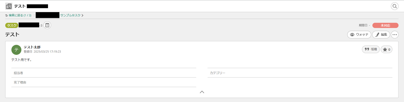The width and height of the screenshot is (404, 102).
Task: Click the テスト project name in header
Action: pyautogui.click(x=20, y=6)
